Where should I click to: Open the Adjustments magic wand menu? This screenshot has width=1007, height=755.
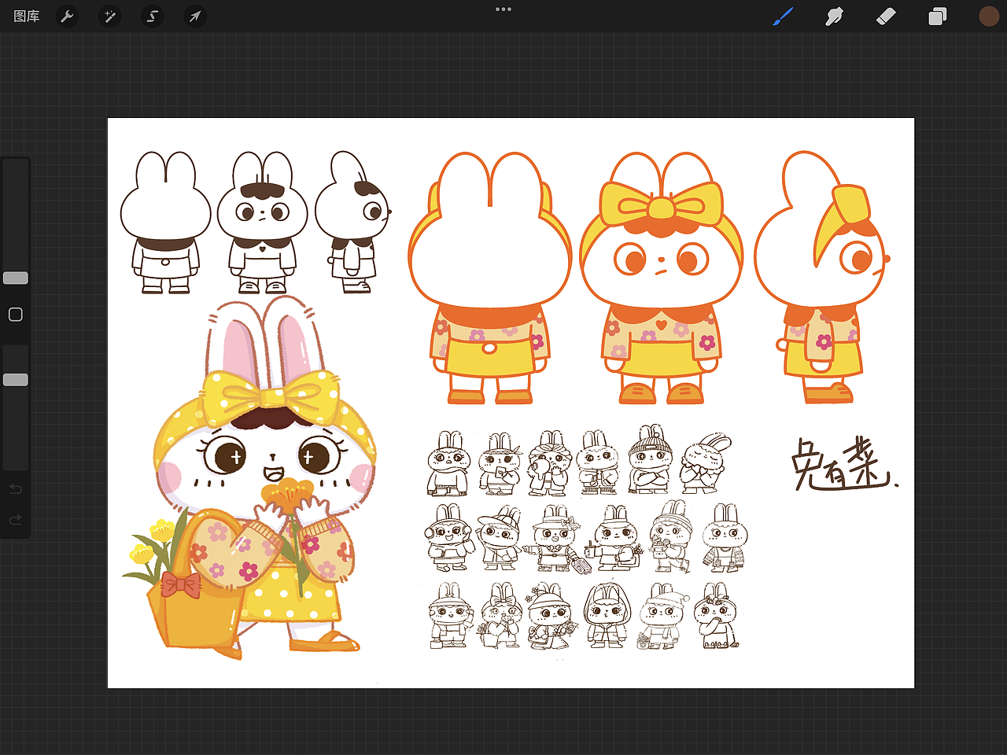(x=110, y=16)
